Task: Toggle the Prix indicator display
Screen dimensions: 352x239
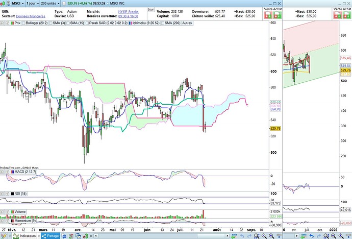Action: coord(15,23)
